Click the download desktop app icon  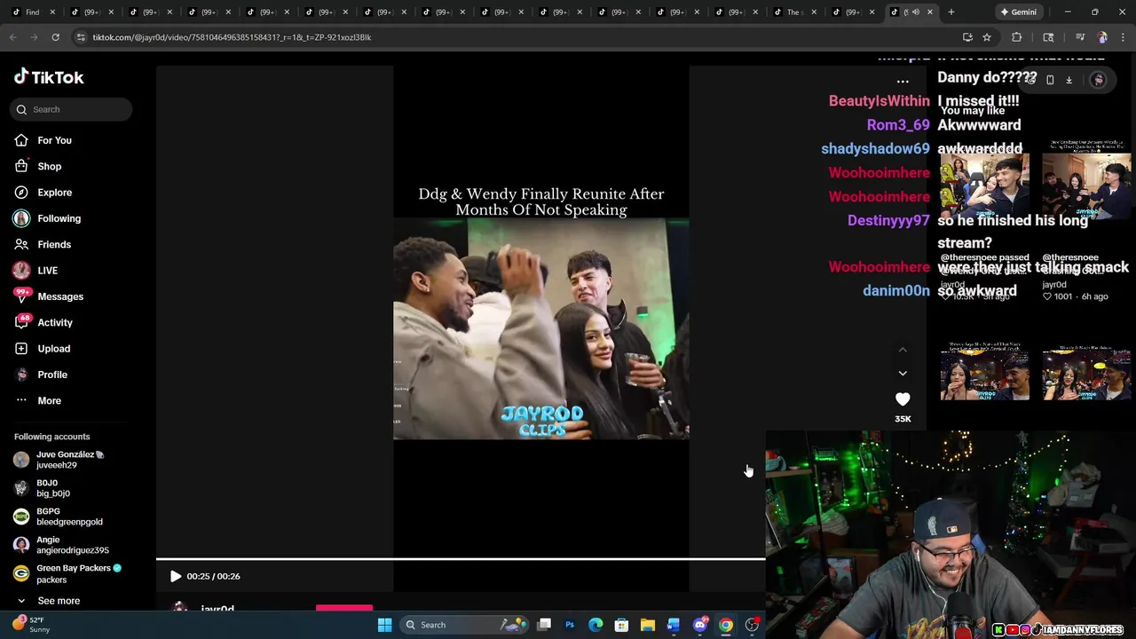[x=1069, y=80]
